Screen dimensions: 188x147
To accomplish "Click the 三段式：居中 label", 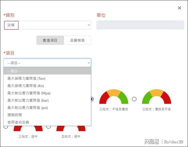I will pyautogui.click(x=28, y=136).
